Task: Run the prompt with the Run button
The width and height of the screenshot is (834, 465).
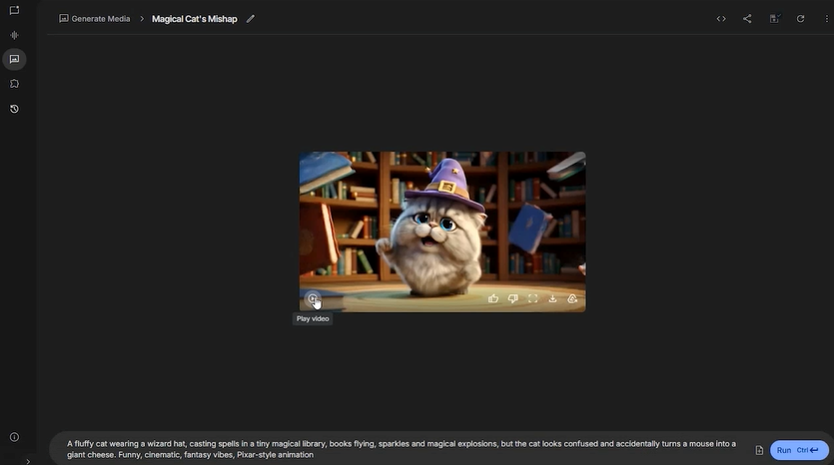Action: click(799, 450)
